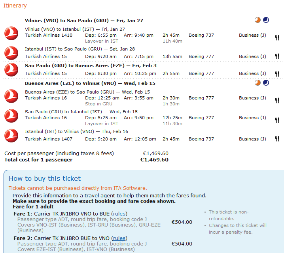Click '12h 25m' flight duration
284x253 pixels.
(172, 118)
